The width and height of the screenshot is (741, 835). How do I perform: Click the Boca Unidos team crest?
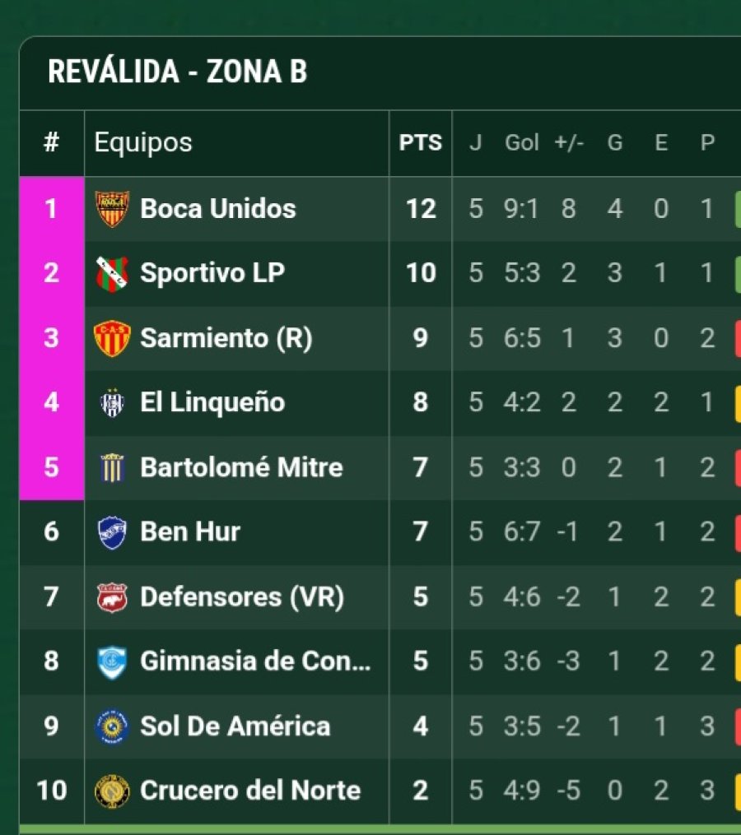click(112, 209)
